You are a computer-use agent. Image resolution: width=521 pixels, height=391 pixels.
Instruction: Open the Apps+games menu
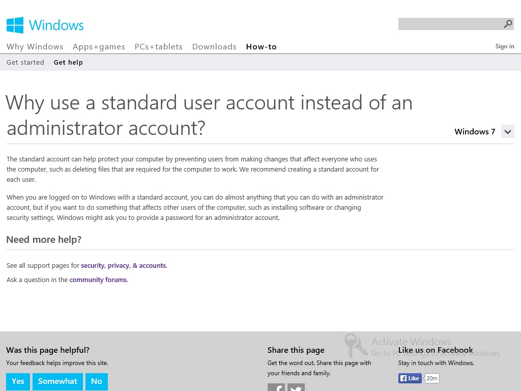click(99, 47)
